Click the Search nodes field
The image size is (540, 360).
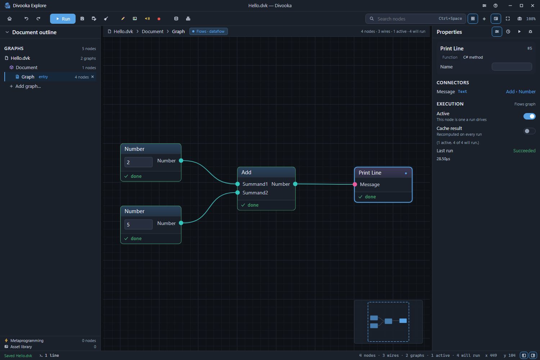pos(416,19)
